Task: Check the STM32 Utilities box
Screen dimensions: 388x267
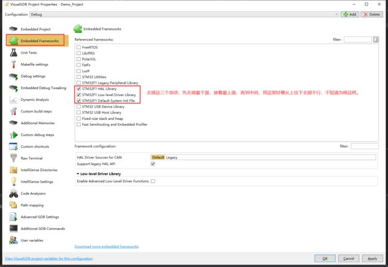Action: [79, 77]
